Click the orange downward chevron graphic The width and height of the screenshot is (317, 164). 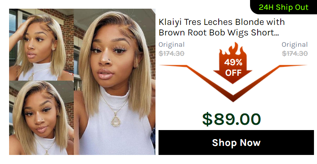tap(233, 83)
